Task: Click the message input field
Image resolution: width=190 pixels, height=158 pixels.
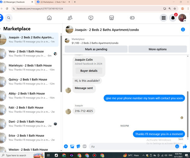Action: pos(132,147)
